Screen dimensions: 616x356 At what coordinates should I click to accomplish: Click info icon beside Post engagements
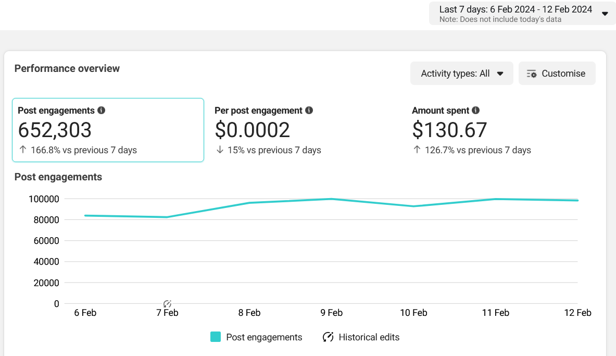[x=101, y=111]
